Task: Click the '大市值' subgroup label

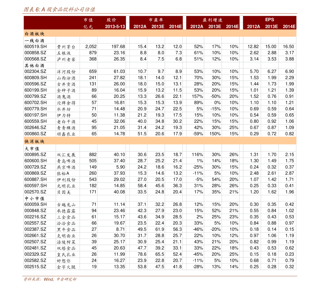Action: pyautogui.click(x=32, y=149)
